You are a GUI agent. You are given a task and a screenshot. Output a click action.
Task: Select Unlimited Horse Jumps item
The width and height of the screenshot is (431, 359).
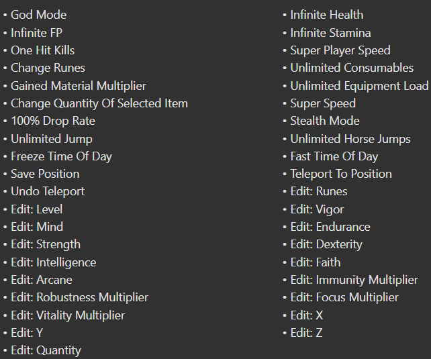pyautogui.click(x=350, y=139)
